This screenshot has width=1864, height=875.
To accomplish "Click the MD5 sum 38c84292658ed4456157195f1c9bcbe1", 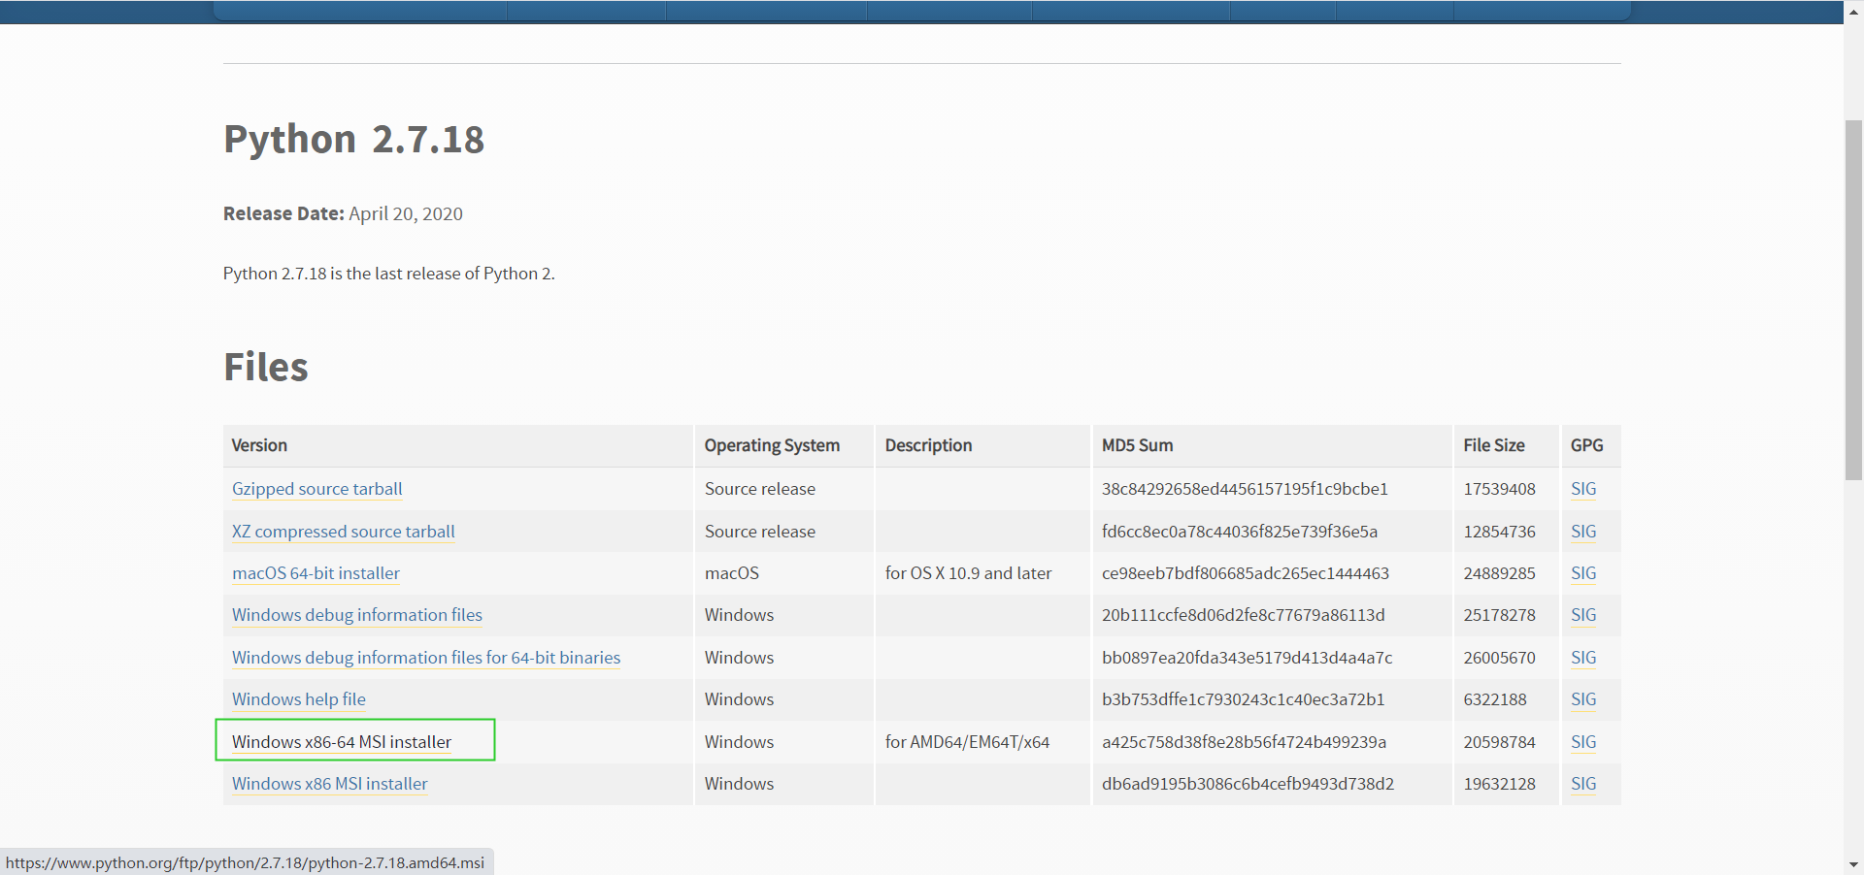I will point(1245,489).
